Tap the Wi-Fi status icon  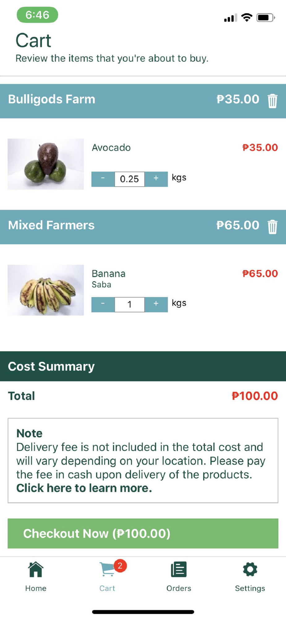tap(247, 17)
